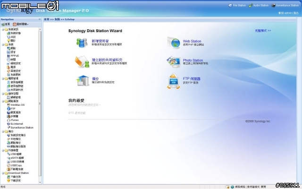Click the USBCopy icon in tree

[x=8, y=165]
